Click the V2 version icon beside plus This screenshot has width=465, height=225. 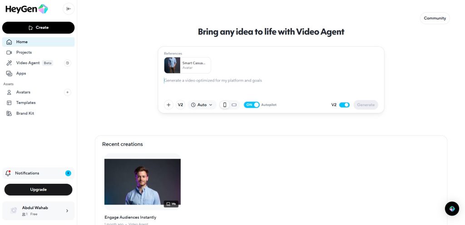pyautogui.click(x=180, y=105)
